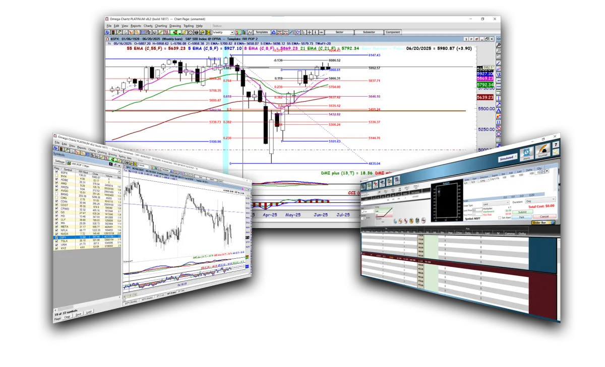
Task: Click the Clear flags button in Symbols panel
Action: (67, 318)
